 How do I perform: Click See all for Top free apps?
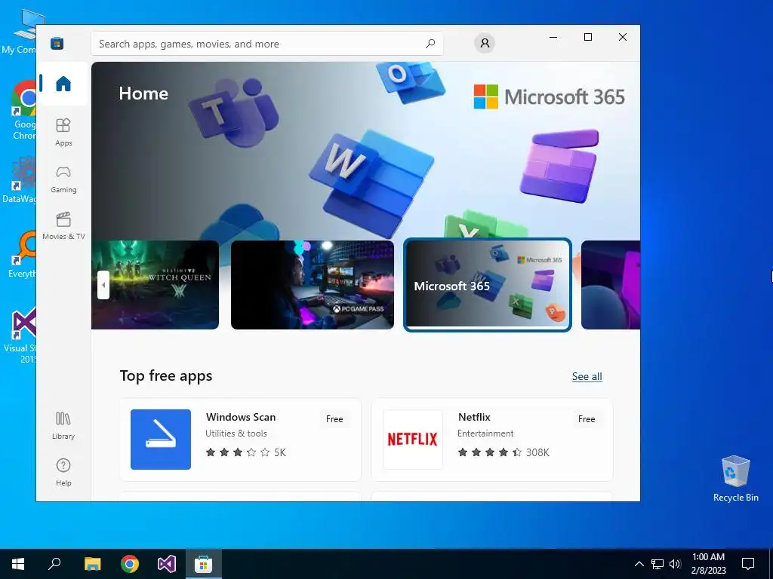tap(587, 377)
